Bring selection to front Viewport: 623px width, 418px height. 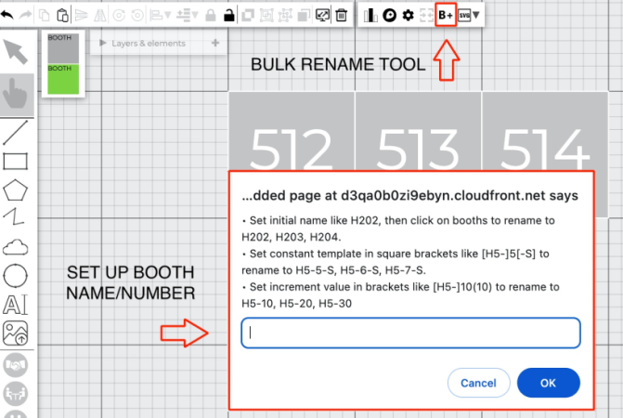point(248,15)
